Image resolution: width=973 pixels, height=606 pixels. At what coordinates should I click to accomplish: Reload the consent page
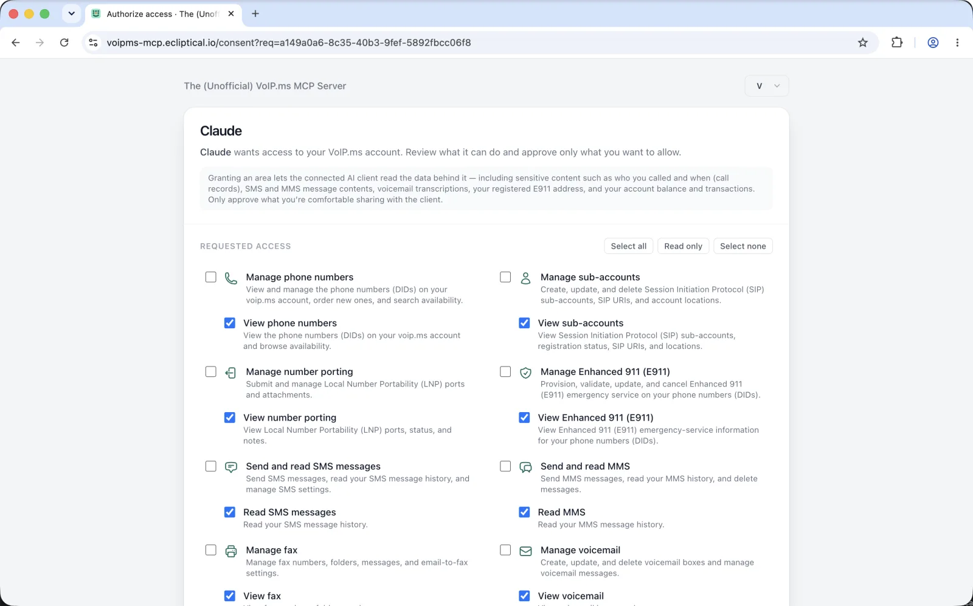64,43
